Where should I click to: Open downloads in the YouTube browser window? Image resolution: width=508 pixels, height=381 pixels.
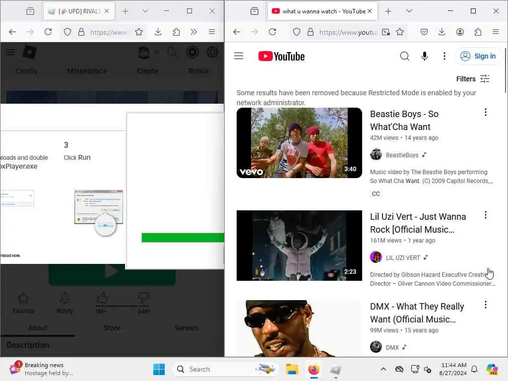point(442,32)
